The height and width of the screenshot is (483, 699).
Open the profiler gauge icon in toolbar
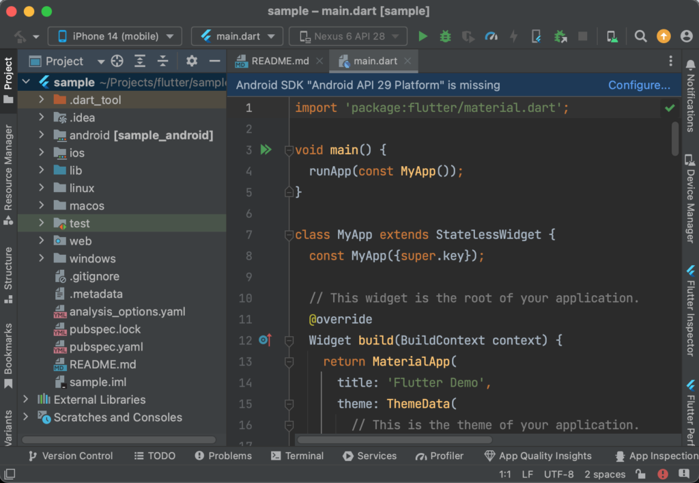click(491, 36)
